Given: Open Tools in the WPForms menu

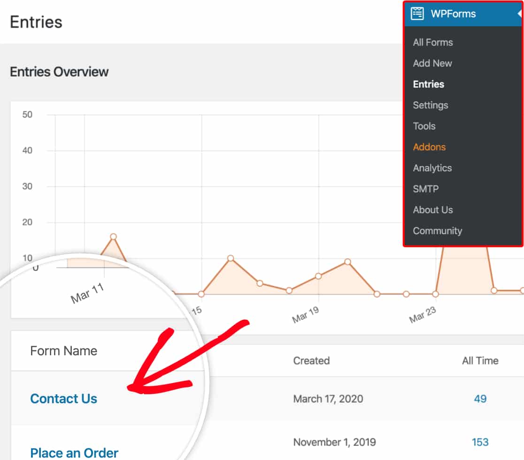Looking at the screenshot, I should click(424, 126).
